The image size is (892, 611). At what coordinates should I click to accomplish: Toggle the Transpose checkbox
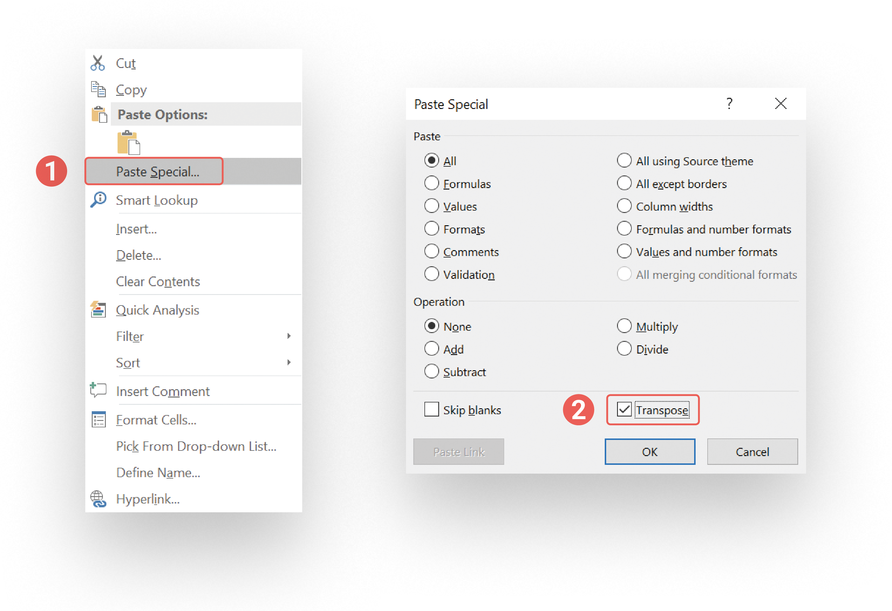click(624, 409)
